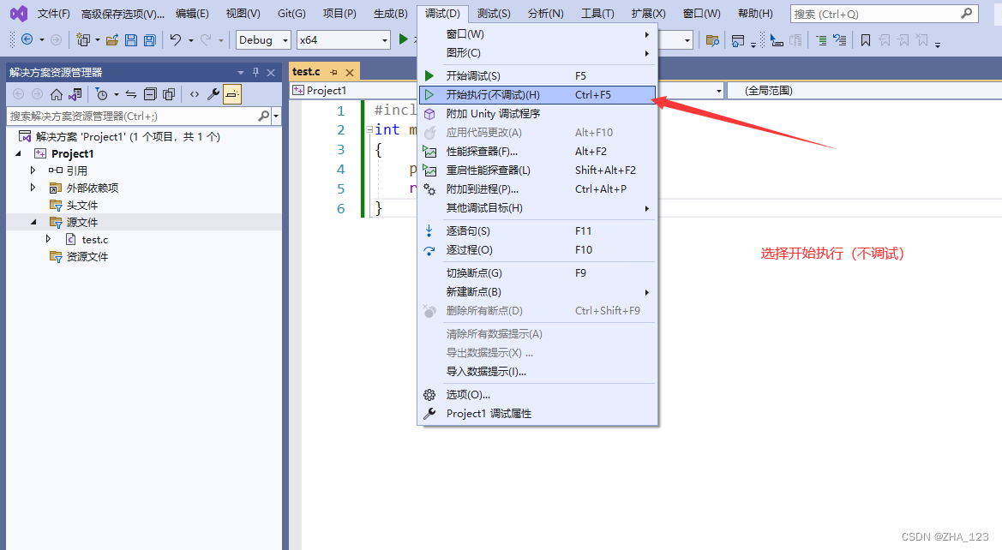Close the test.c editor tab
Image resolution: width=1002 pixels, height=550 pixels.
(350, 72)
